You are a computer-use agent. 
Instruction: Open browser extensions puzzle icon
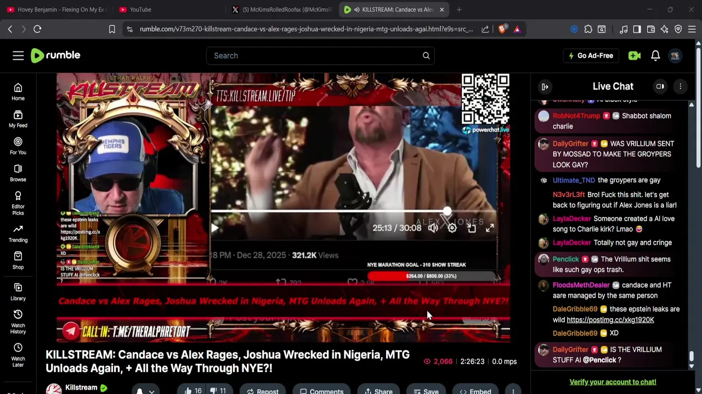point(588,29)
